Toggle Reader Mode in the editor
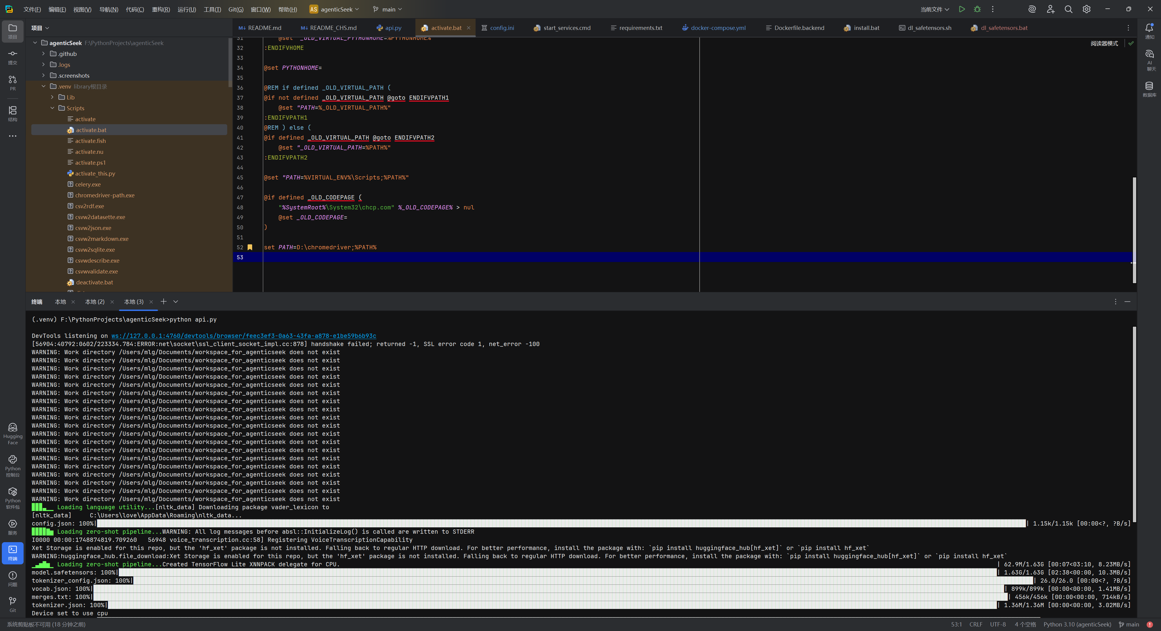This screenshot has width=1161, height=631. 1104,43
